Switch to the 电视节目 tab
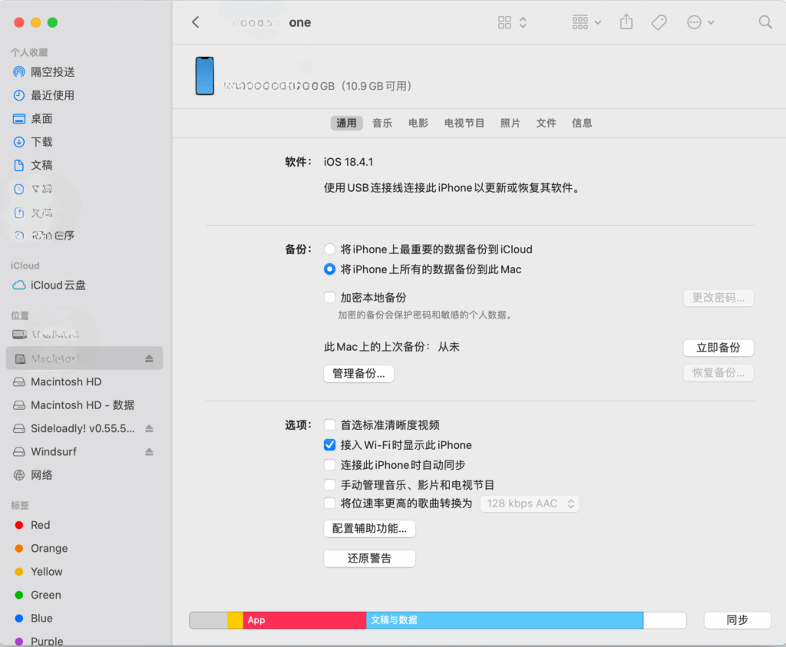Viewport: 786px width, 647px height. coord(464,124)
